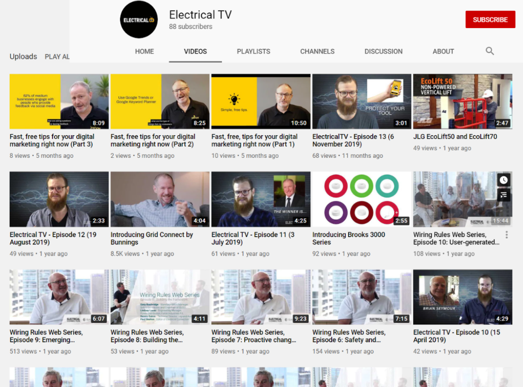Click title 'Fast, free tips... (Part 3)'
The height and width of the screenshot is (387, 523).
(52, 140)
